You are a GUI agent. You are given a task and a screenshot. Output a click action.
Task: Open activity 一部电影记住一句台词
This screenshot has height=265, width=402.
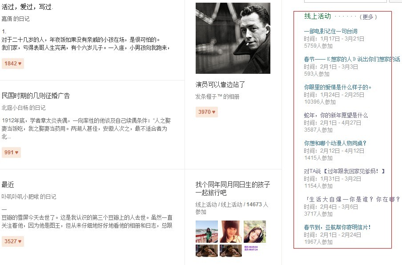click(330, 31)
